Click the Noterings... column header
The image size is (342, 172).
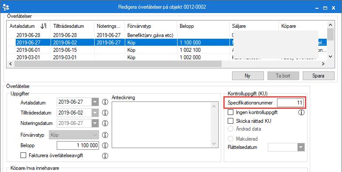click(x=109, y=26)
